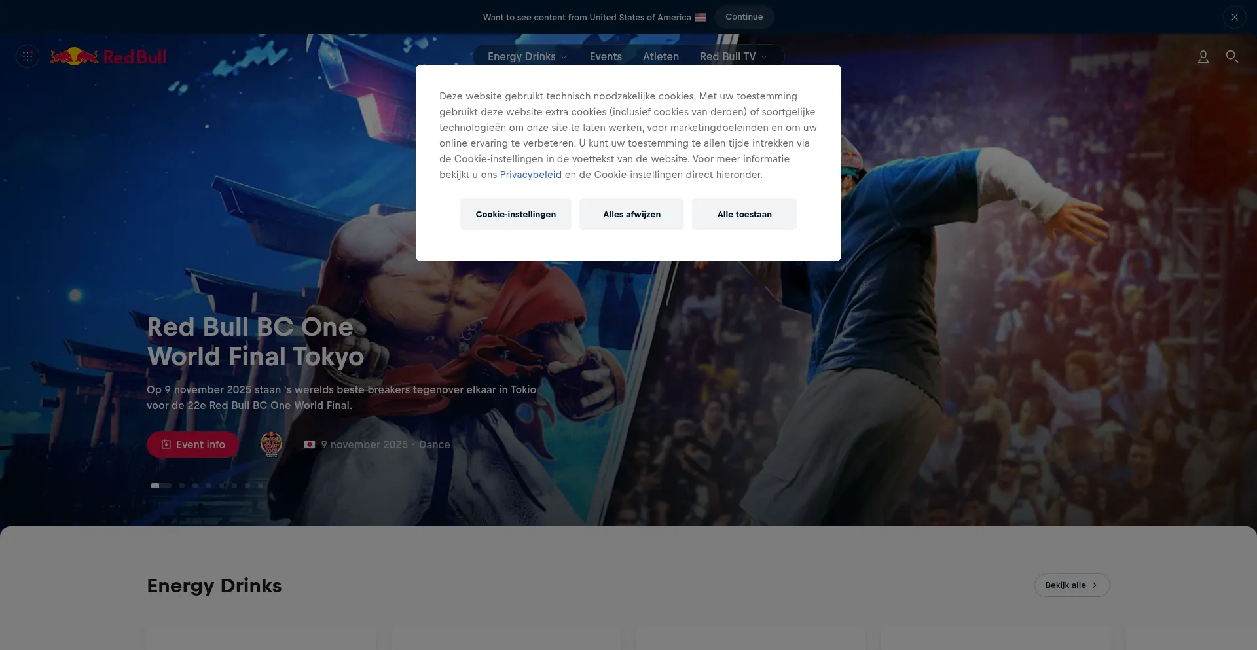1257x650 pixels.
Task: Click the United States flag icon in banner
Action: pos(700,18)
